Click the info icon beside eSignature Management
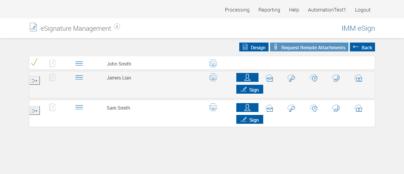 click(117, 27)
